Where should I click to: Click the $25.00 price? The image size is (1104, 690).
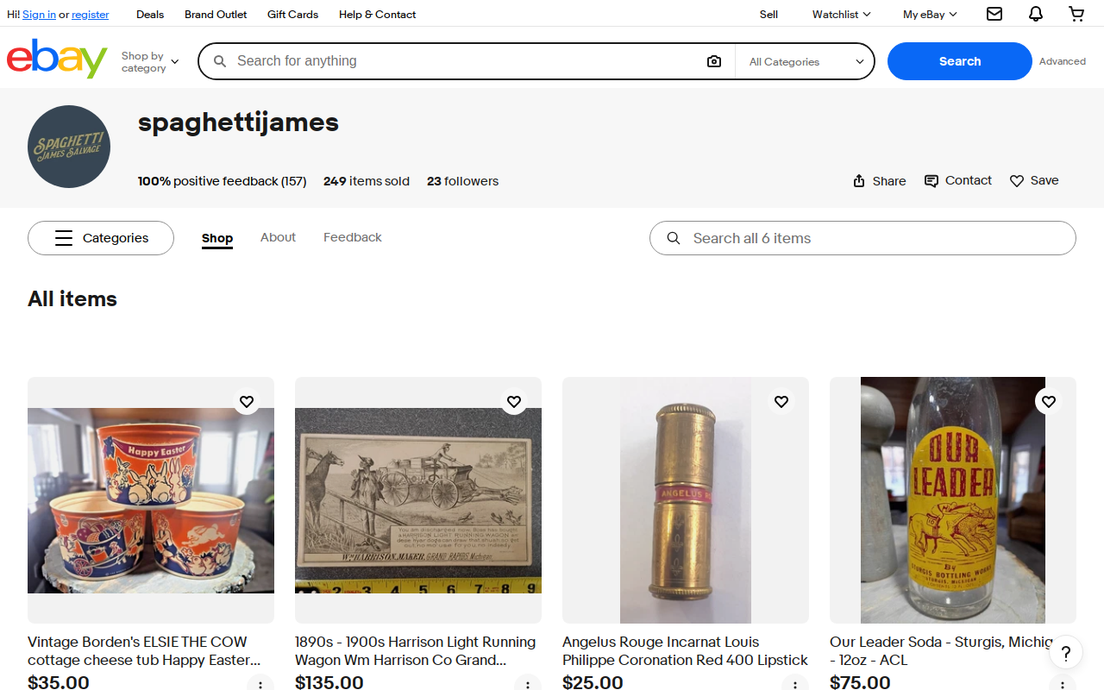click(593, 682)
